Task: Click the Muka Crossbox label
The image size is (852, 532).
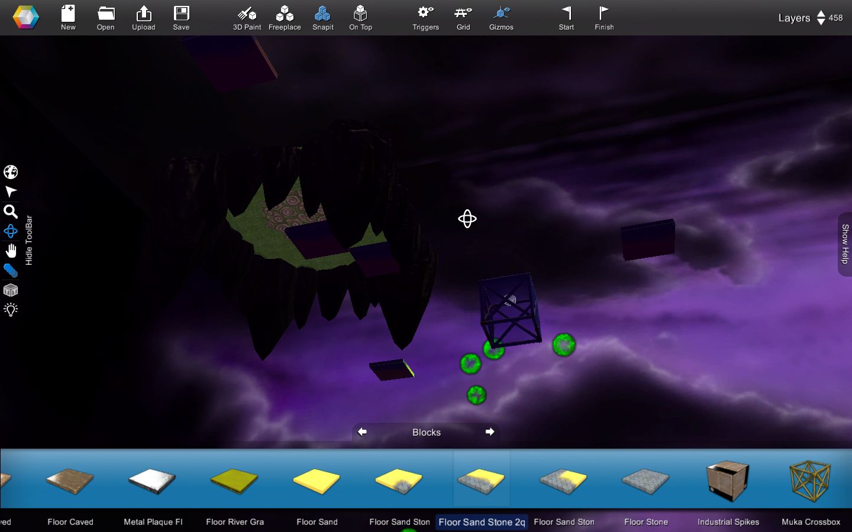Action: pyautogui.click(x=811, y=522)
